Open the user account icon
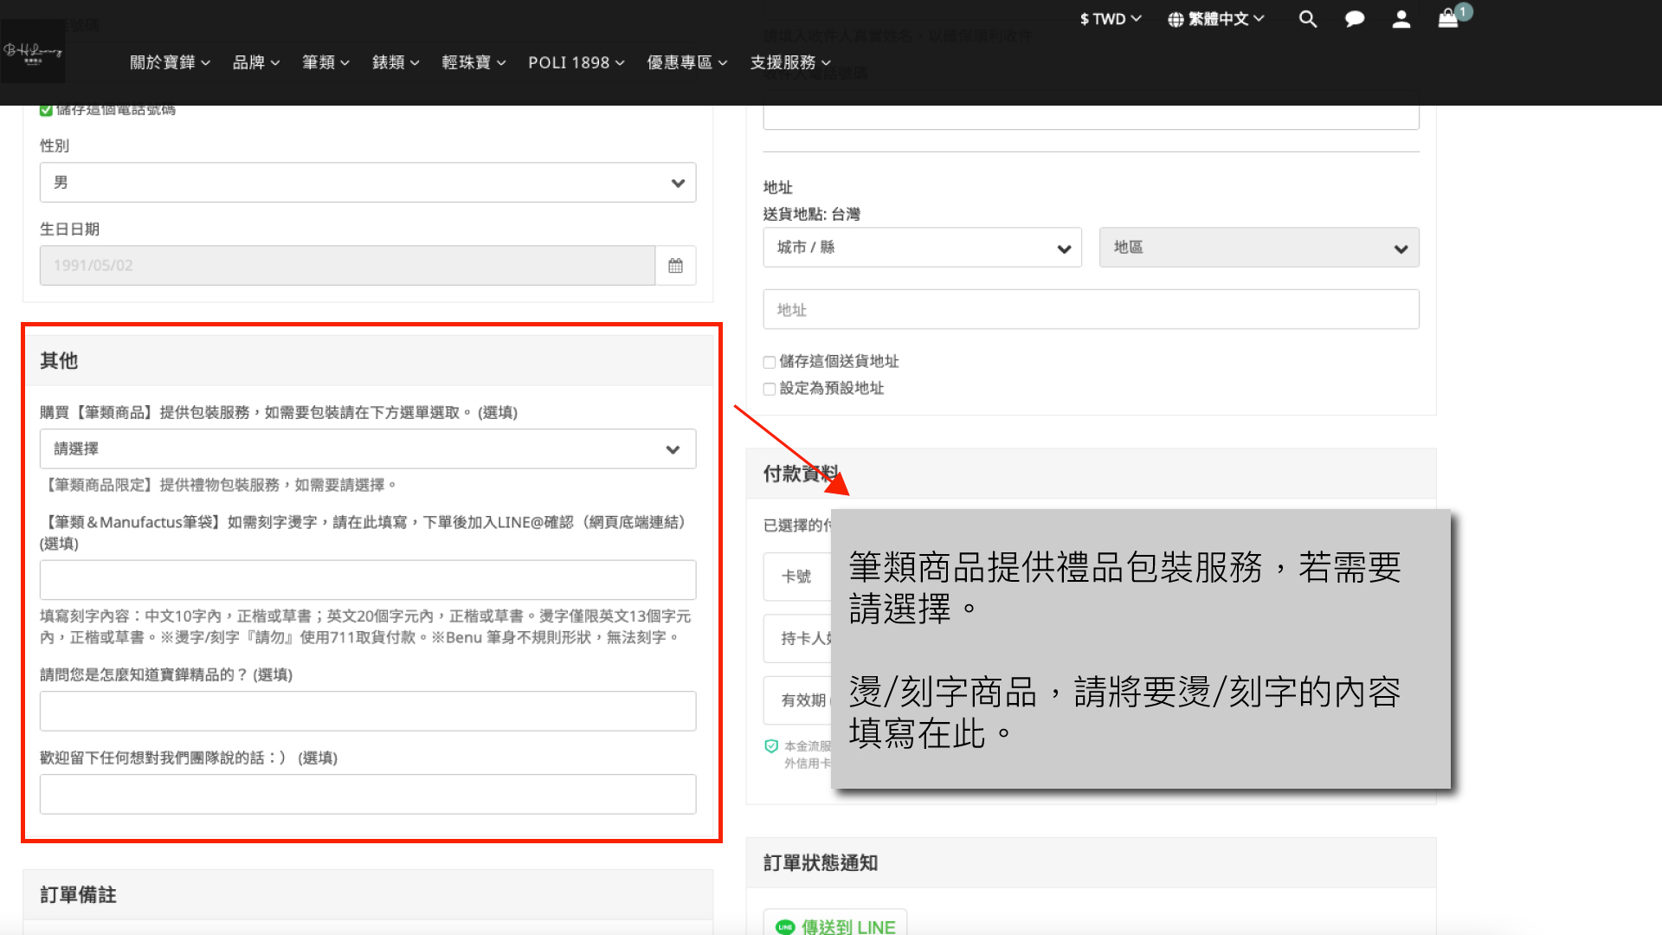Viewport: 1662px width, 935px height. click(1401, 19)
